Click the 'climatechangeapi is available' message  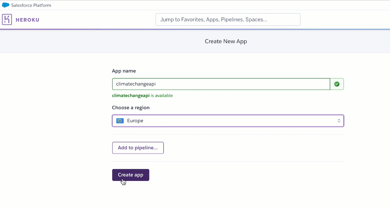pyautogui.click(x=142, y=95)
